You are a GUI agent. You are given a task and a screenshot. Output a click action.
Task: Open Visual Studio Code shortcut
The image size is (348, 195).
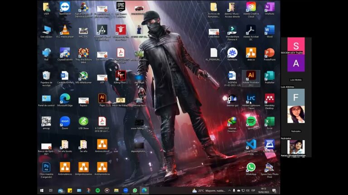click(x=251, y=147)
